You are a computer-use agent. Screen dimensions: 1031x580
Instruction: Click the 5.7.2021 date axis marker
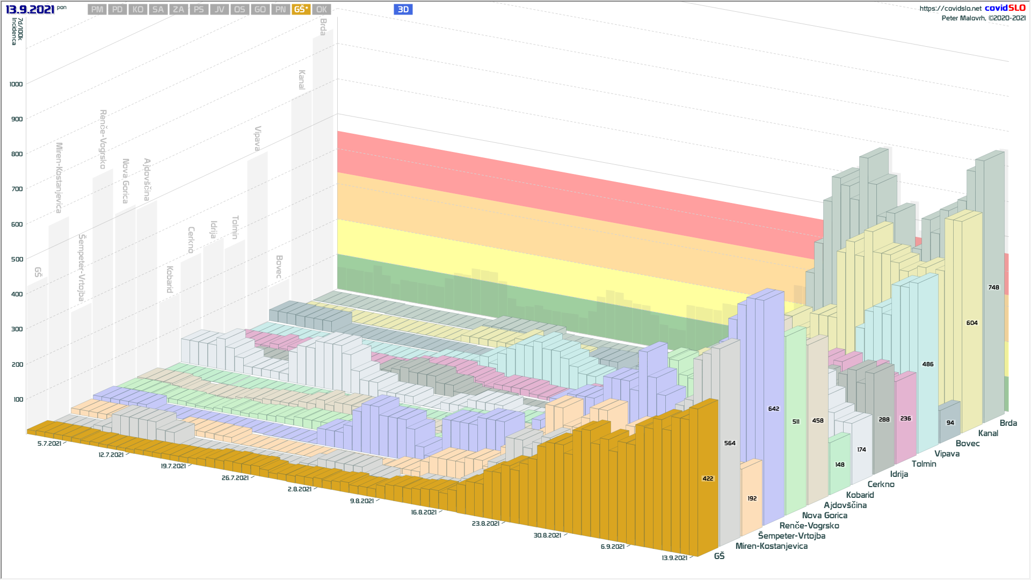tap(49, 444)
